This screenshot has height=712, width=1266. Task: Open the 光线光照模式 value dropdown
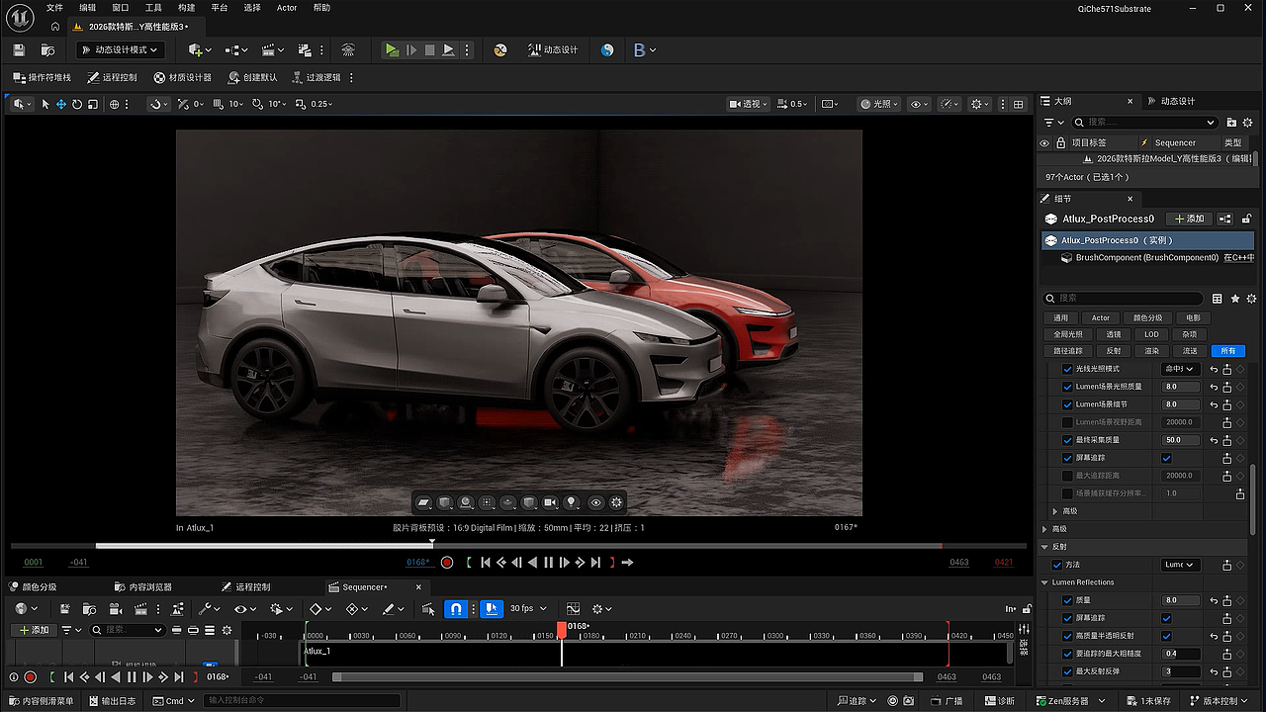coord(1180,369)
